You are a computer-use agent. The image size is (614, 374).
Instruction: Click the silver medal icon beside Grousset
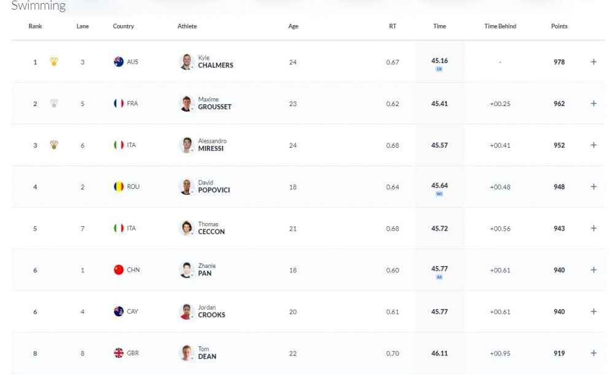tap(54, 103)
